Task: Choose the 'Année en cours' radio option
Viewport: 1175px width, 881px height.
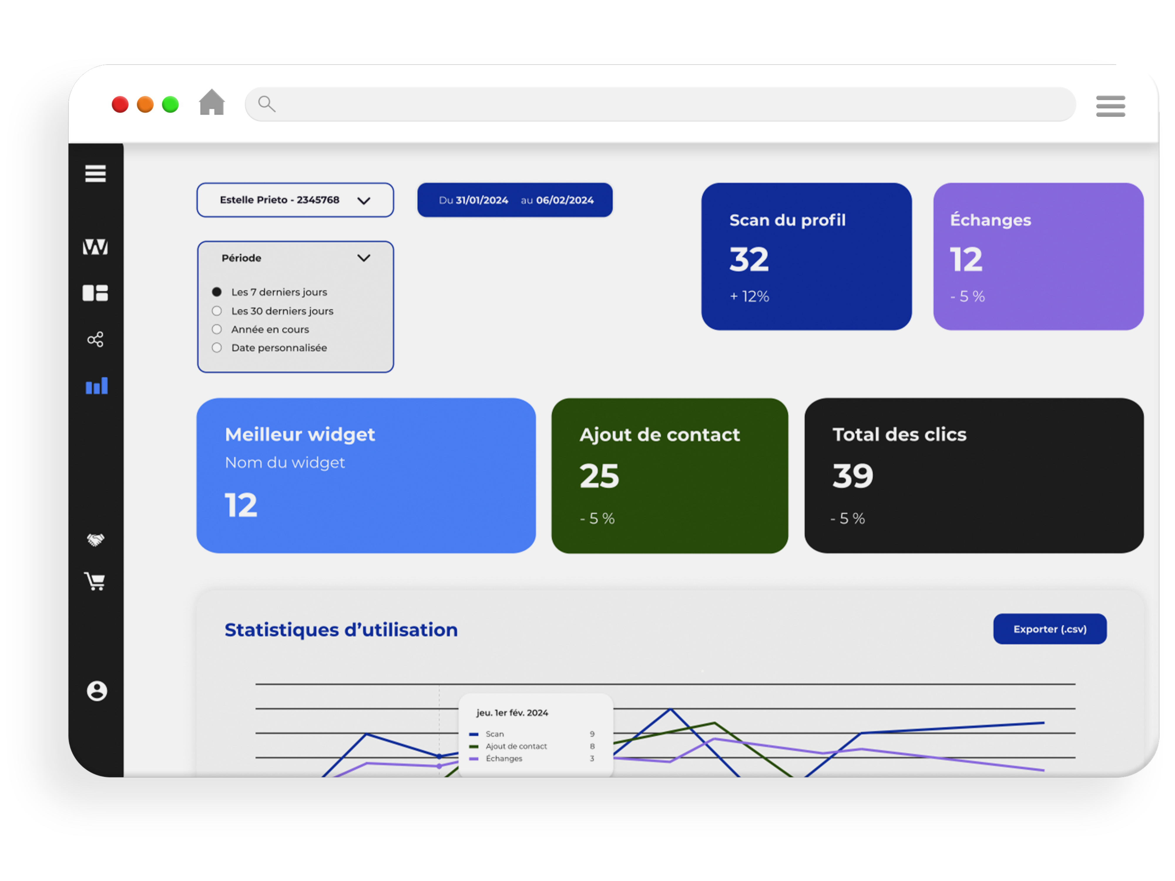Action: (x=217, y=329)
